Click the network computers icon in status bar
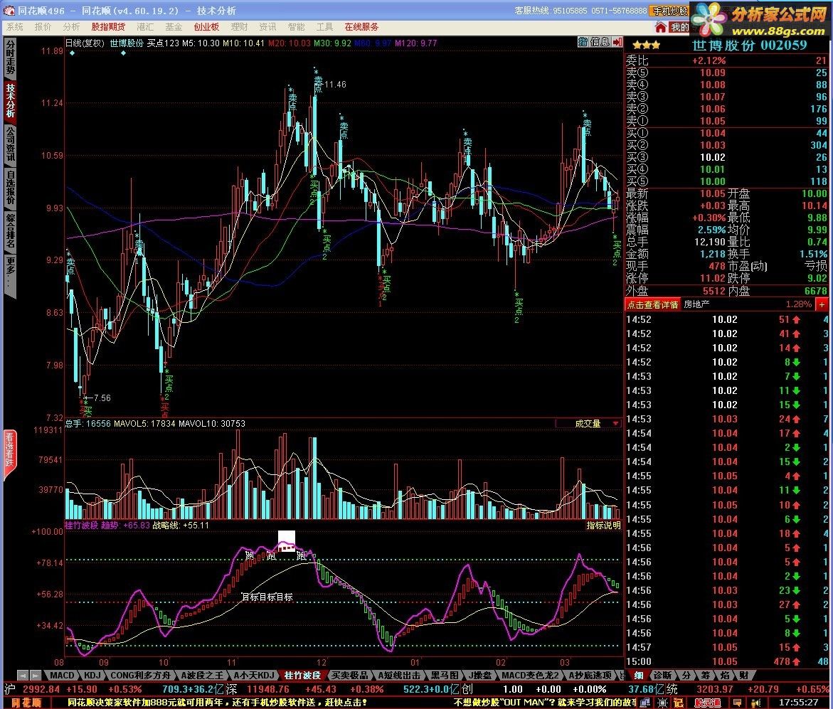 (x=644, y=702)
